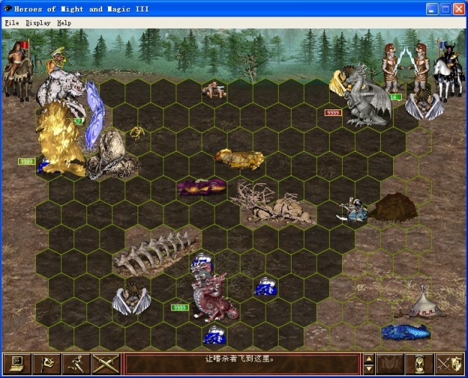468x378 pixels.
Task: Click the swirling blue force field
Action: click(95, 115)
